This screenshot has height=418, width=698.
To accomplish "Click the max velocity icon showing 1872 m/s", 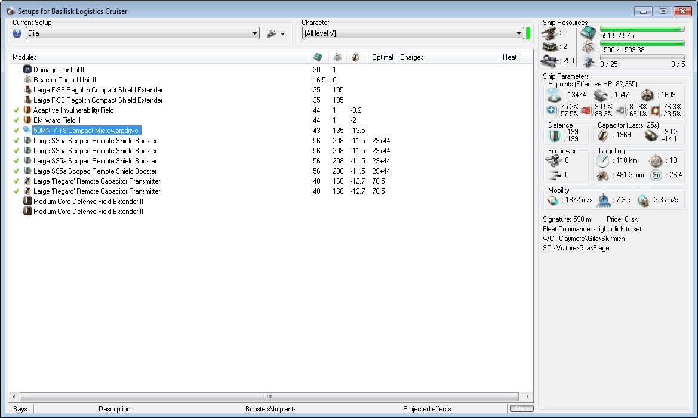I will [552, 200].
